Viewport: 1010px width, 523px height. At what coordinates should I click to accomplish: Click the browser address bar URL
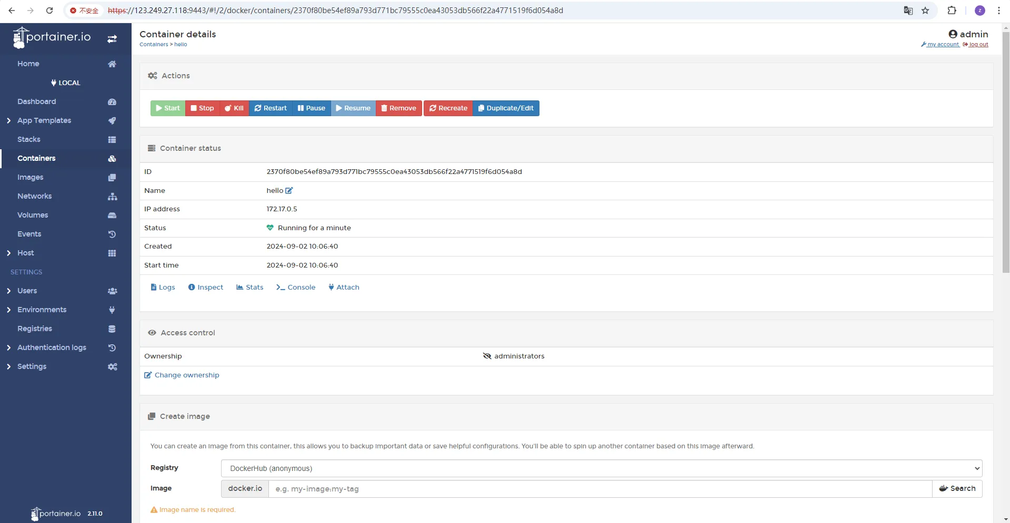click(x=335, y=11)
